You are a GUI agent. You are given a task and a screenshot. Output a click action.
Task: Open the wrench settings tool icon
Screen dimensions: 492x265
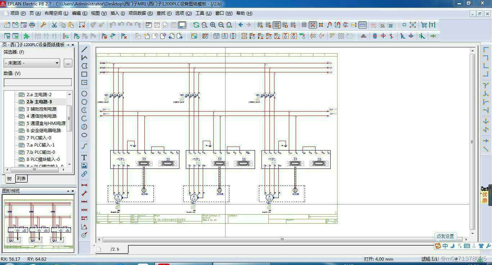pos(43,25)
